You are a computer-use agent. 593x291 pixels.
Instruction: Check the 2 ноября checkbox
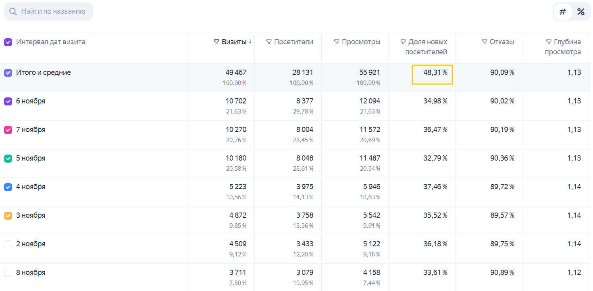[8, 244]
